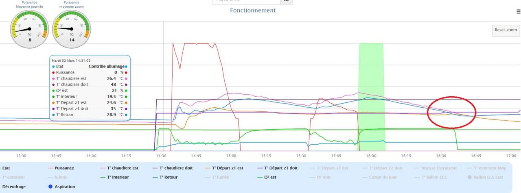Viewport: 521px width, 193px height.
Task: Show the T° Départ z2 est series
Action: (x=333, y=167)
